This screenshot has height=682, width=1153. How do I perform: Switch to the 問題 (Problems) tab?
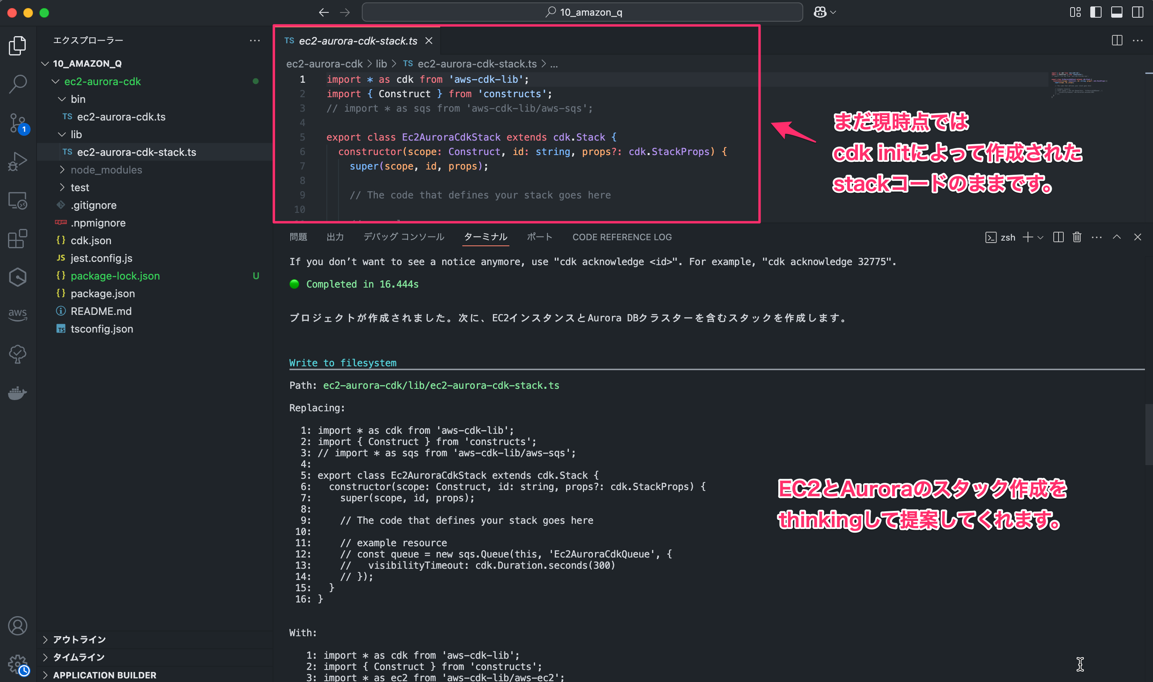point(298,237)
